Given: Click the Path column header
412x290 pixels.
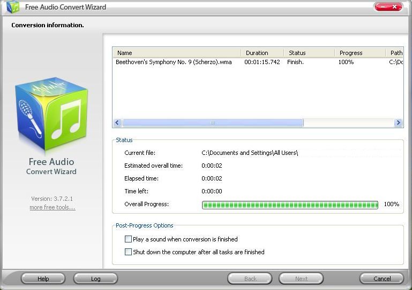Looking at the screenshot, I should point(394,53).
